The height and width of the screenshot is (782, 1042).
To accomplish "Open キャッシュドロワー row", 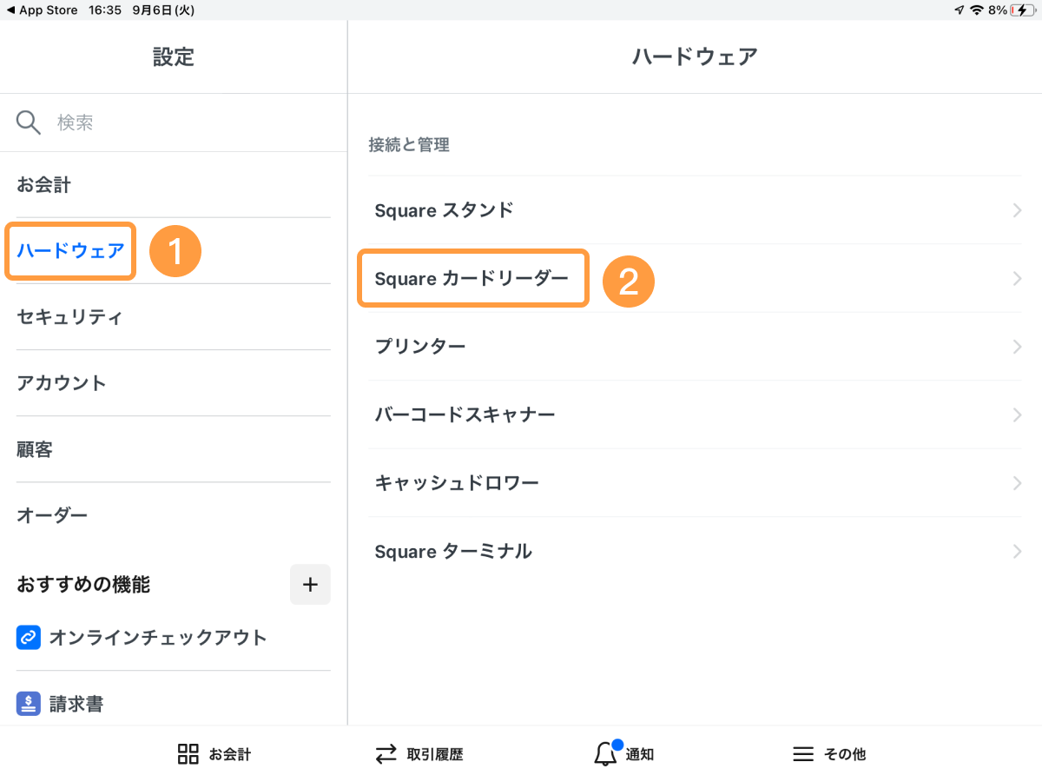I will point(695,483).
